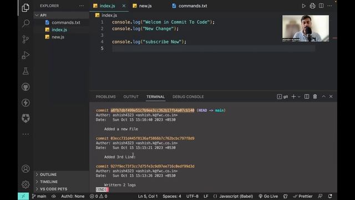
Task: Click Auth0: None status item
Action: point(73,196)
